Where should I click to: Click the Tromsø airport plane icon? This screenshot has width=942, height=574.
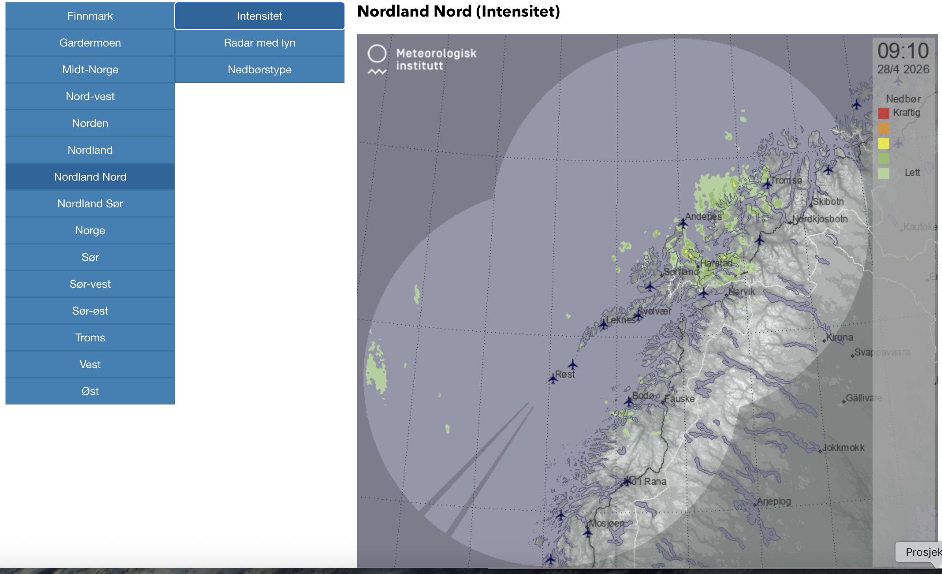coord(767,184)
